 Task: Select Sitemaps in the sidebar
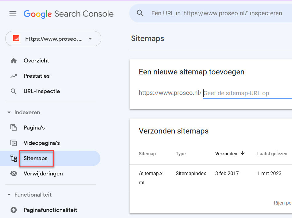tap(36, 158)
